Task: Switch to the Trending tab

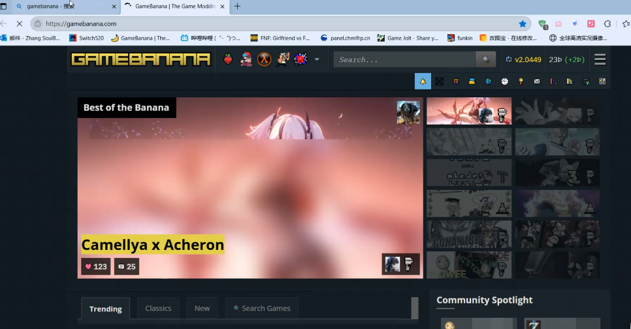Action: (x=105, y=309)
